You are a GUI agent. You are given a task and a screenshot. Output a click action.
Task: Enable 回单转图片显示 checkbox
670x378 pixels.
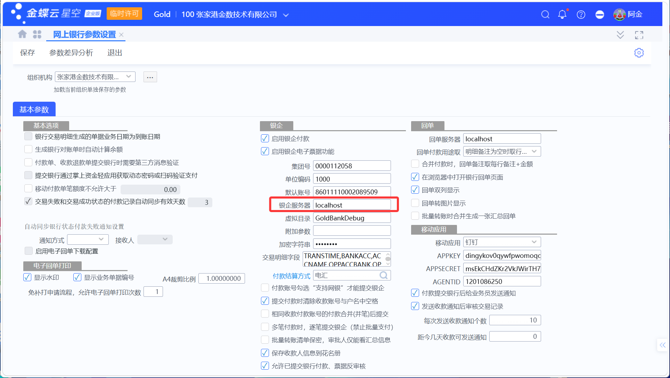(415, 203)
